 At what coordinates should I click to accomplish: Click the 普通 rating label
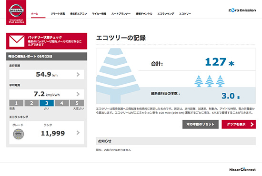tap(12, 108)
